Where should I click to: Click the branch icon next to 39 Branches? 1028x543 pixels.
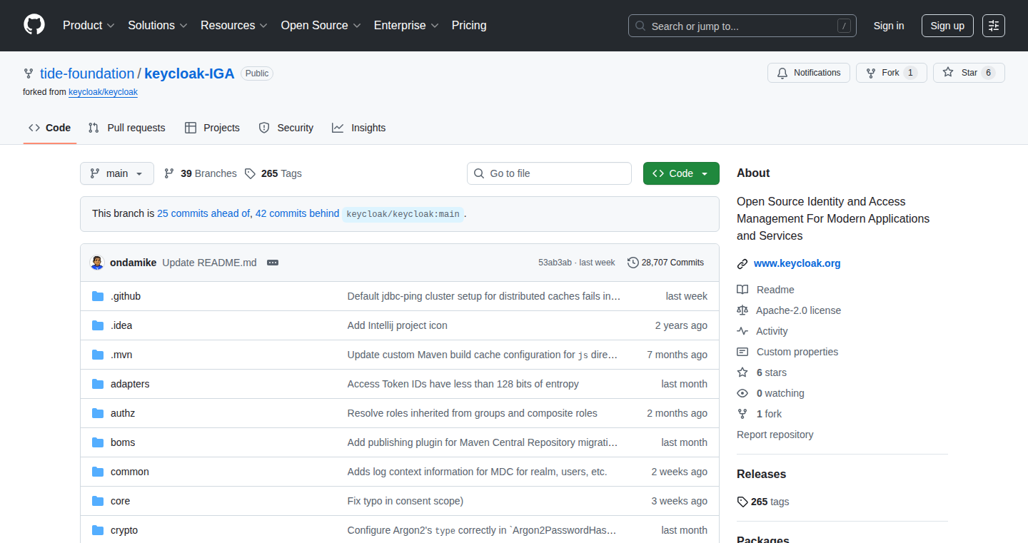[169, 173]
